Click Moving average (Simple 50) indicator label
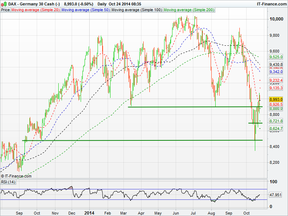Viewport: 288px width, 216px height. click(x=85, y=10)
